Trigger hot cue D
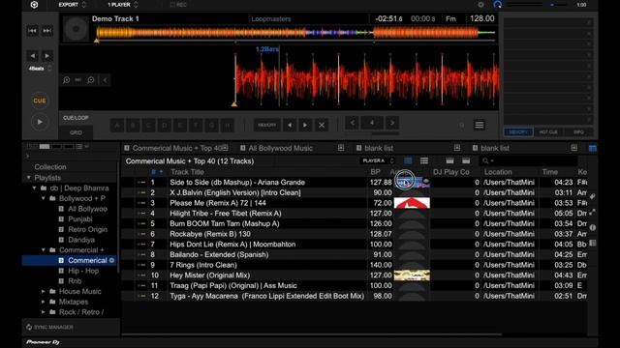620x348 pixels. point(165,125)
